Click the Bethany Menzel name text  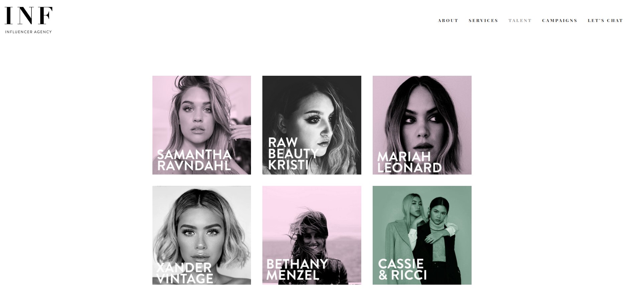[297, 270]
